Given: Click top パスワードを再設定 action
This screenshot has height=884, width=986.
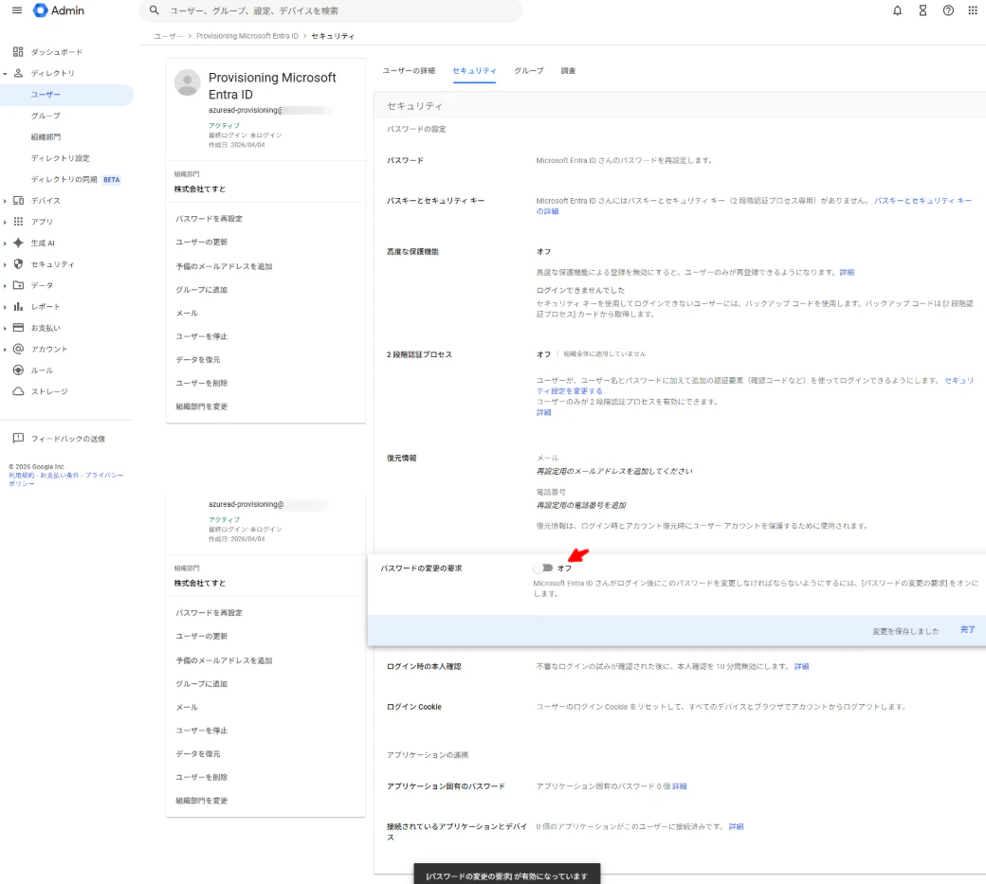Looking at the screenshot, I should 209,219.
